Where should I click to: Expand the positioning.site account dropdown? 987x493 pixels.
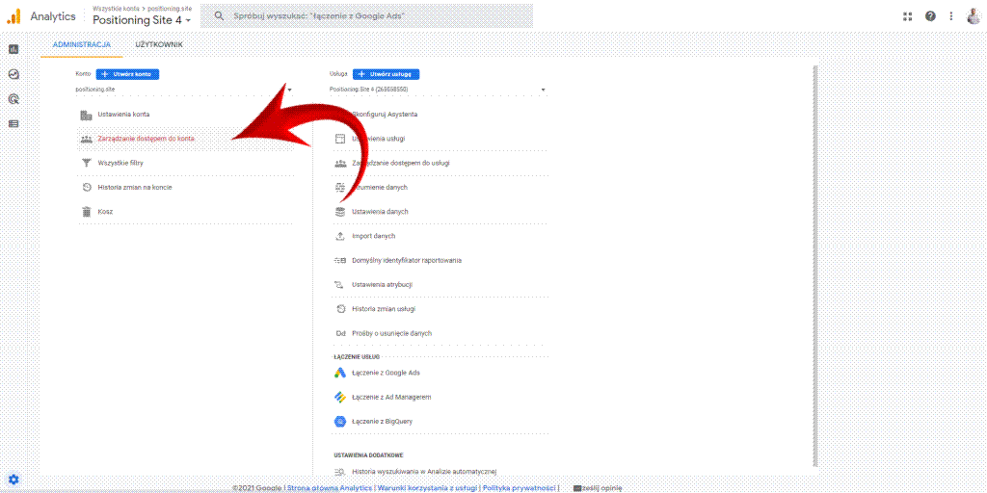point(184,90)
